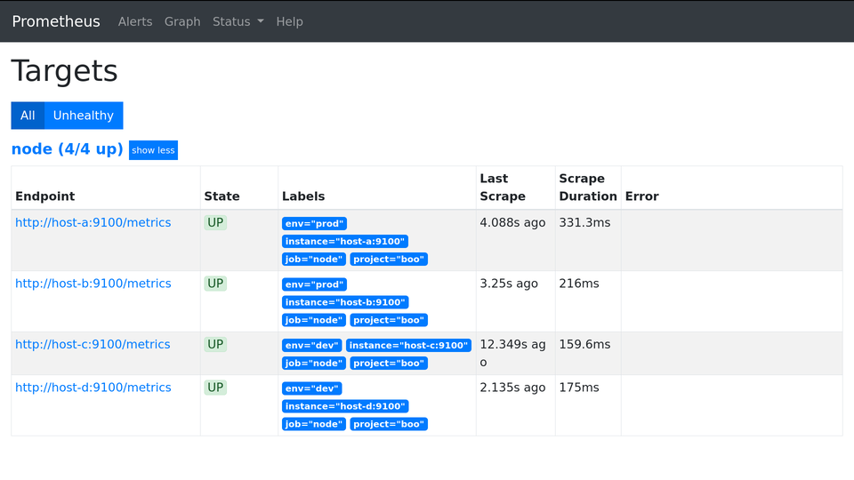
Task: Click the node (4/4 up) heading link
Action: pyautogui.click(x=67, y=149)
